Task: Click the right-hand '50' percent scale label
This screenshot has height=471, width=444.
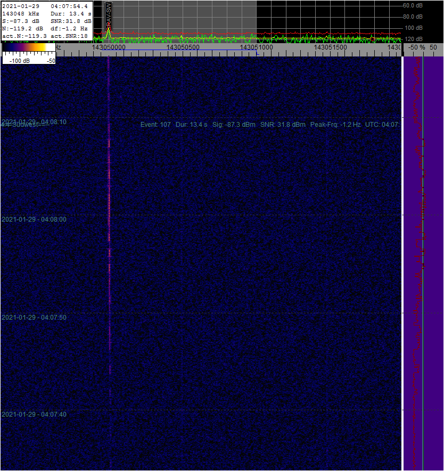Action: coord(433,47)
